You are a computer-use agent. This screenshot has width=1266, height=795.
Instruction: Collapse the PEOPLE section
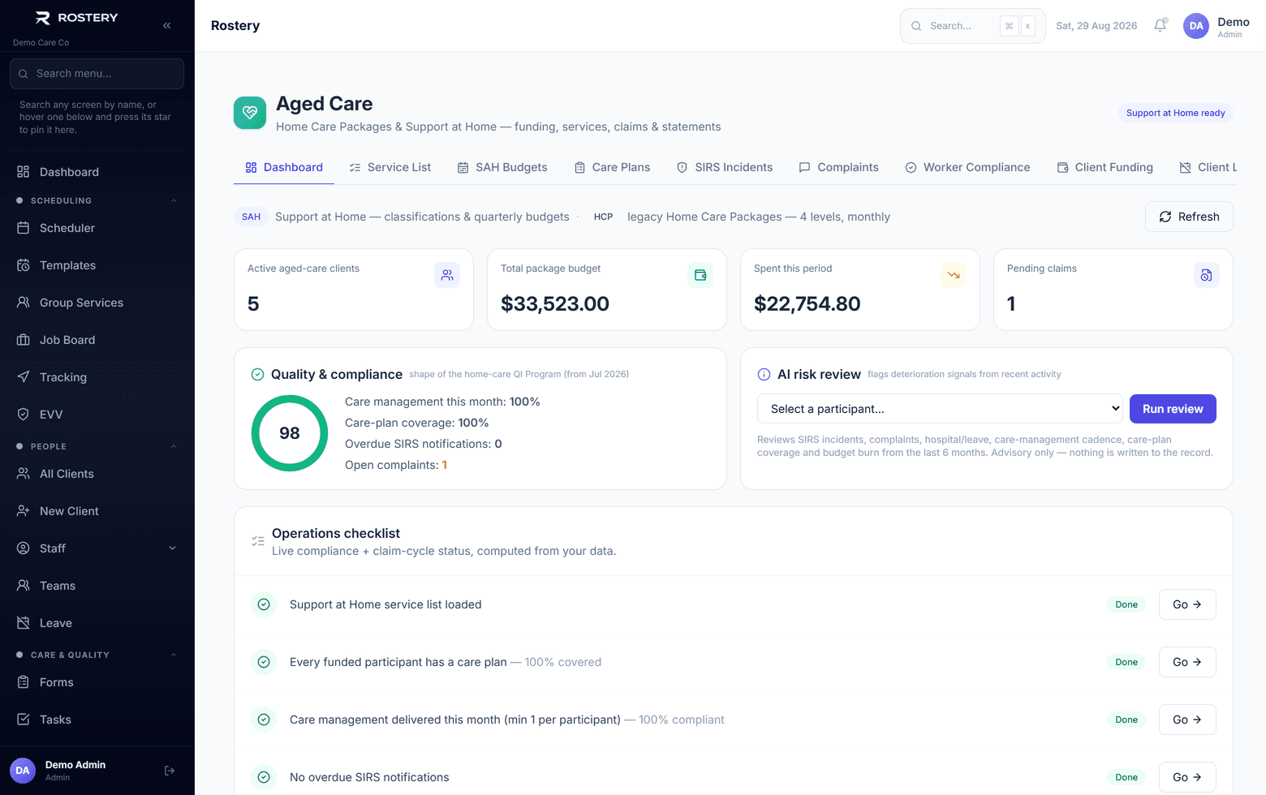pyautogui.click(x=97, y=446)
